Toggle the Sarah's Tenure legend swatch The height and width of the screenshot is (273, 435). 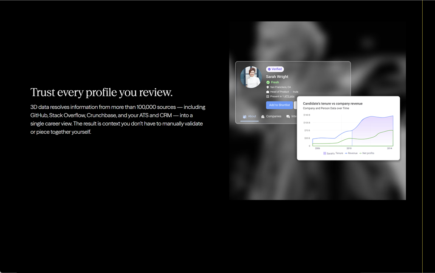click(x=325, y=153)
